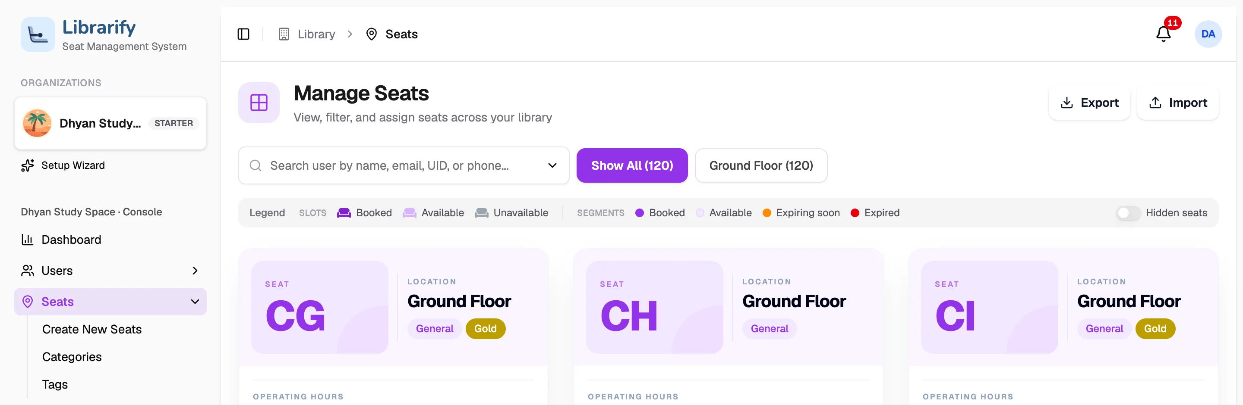Open Tags in the sidebar
The width and height of the screenshot is (1243, 405).
pyautogui.click(x=55, y=384)
